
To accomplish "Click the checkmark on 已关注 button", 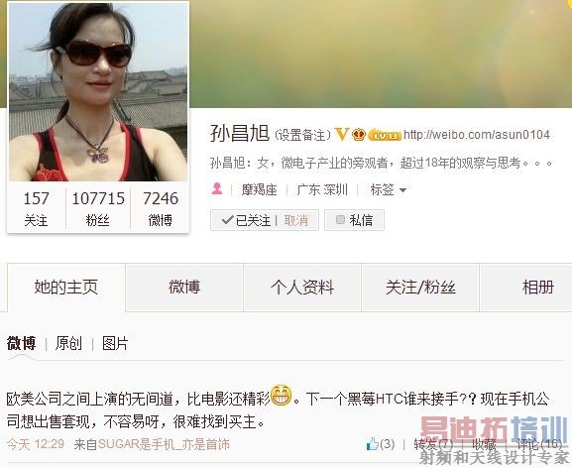I will coord(227,220).
